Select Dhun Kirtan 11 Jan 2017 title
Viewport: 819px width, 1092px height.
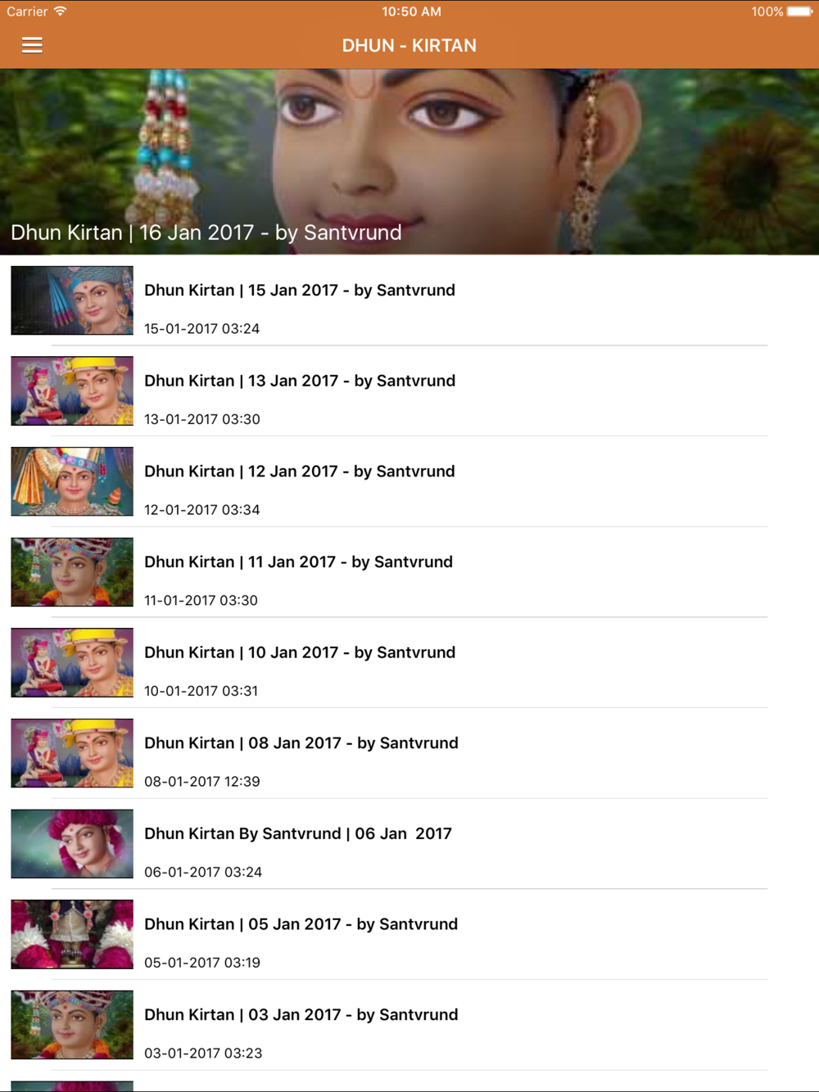tap(298, 562)
